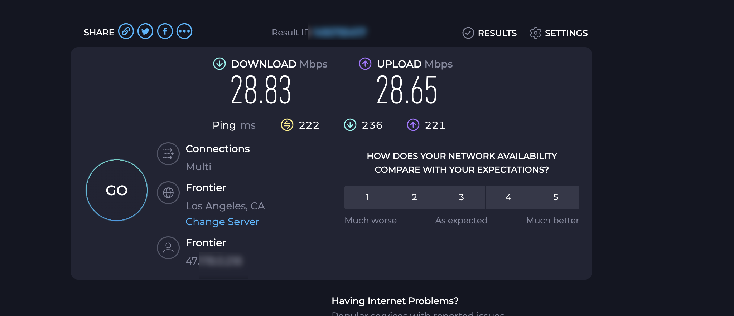Click the idle ping latency icon
Image resolution: width=734 pixels, height=316 pixels.
(x=287, y=125)
